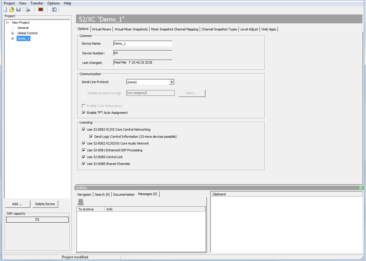This screenshot has height=261, width=366.
Task: Open the Transfer menu
Action: tap(37, 3)
